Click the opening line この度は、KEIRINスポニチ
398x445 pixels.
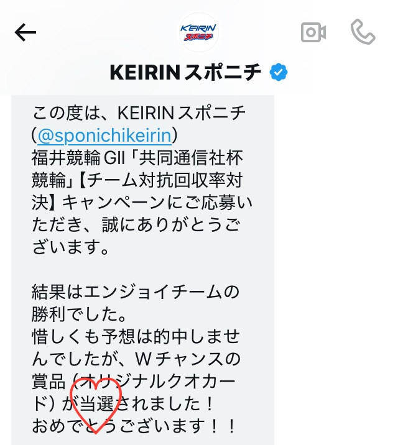pyautogui.click(x=139, y=113)
